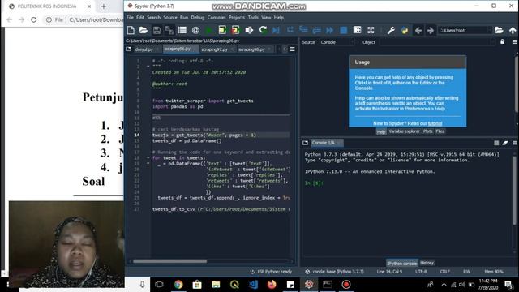Screen dimensions: 519x292
Task: Open Variable explorer tab
Action: pos(404,131)
